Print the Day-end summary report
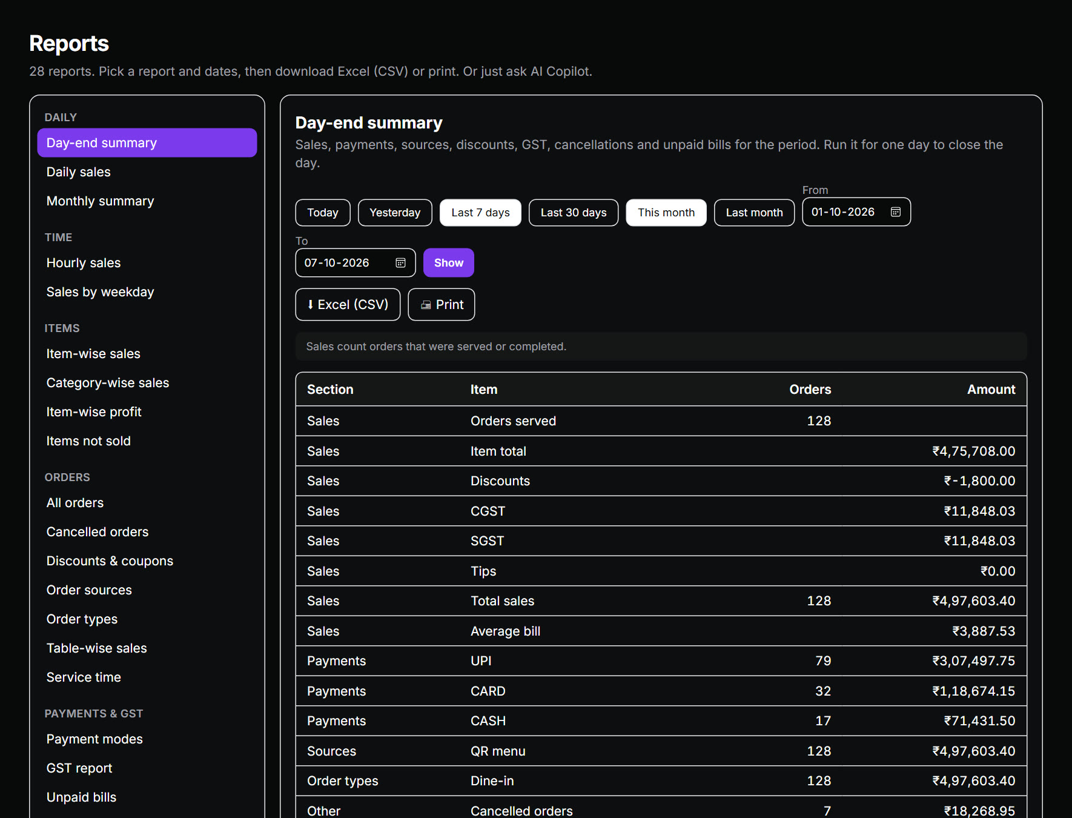The image size is (1072, 818). click(x=442, y=305)
